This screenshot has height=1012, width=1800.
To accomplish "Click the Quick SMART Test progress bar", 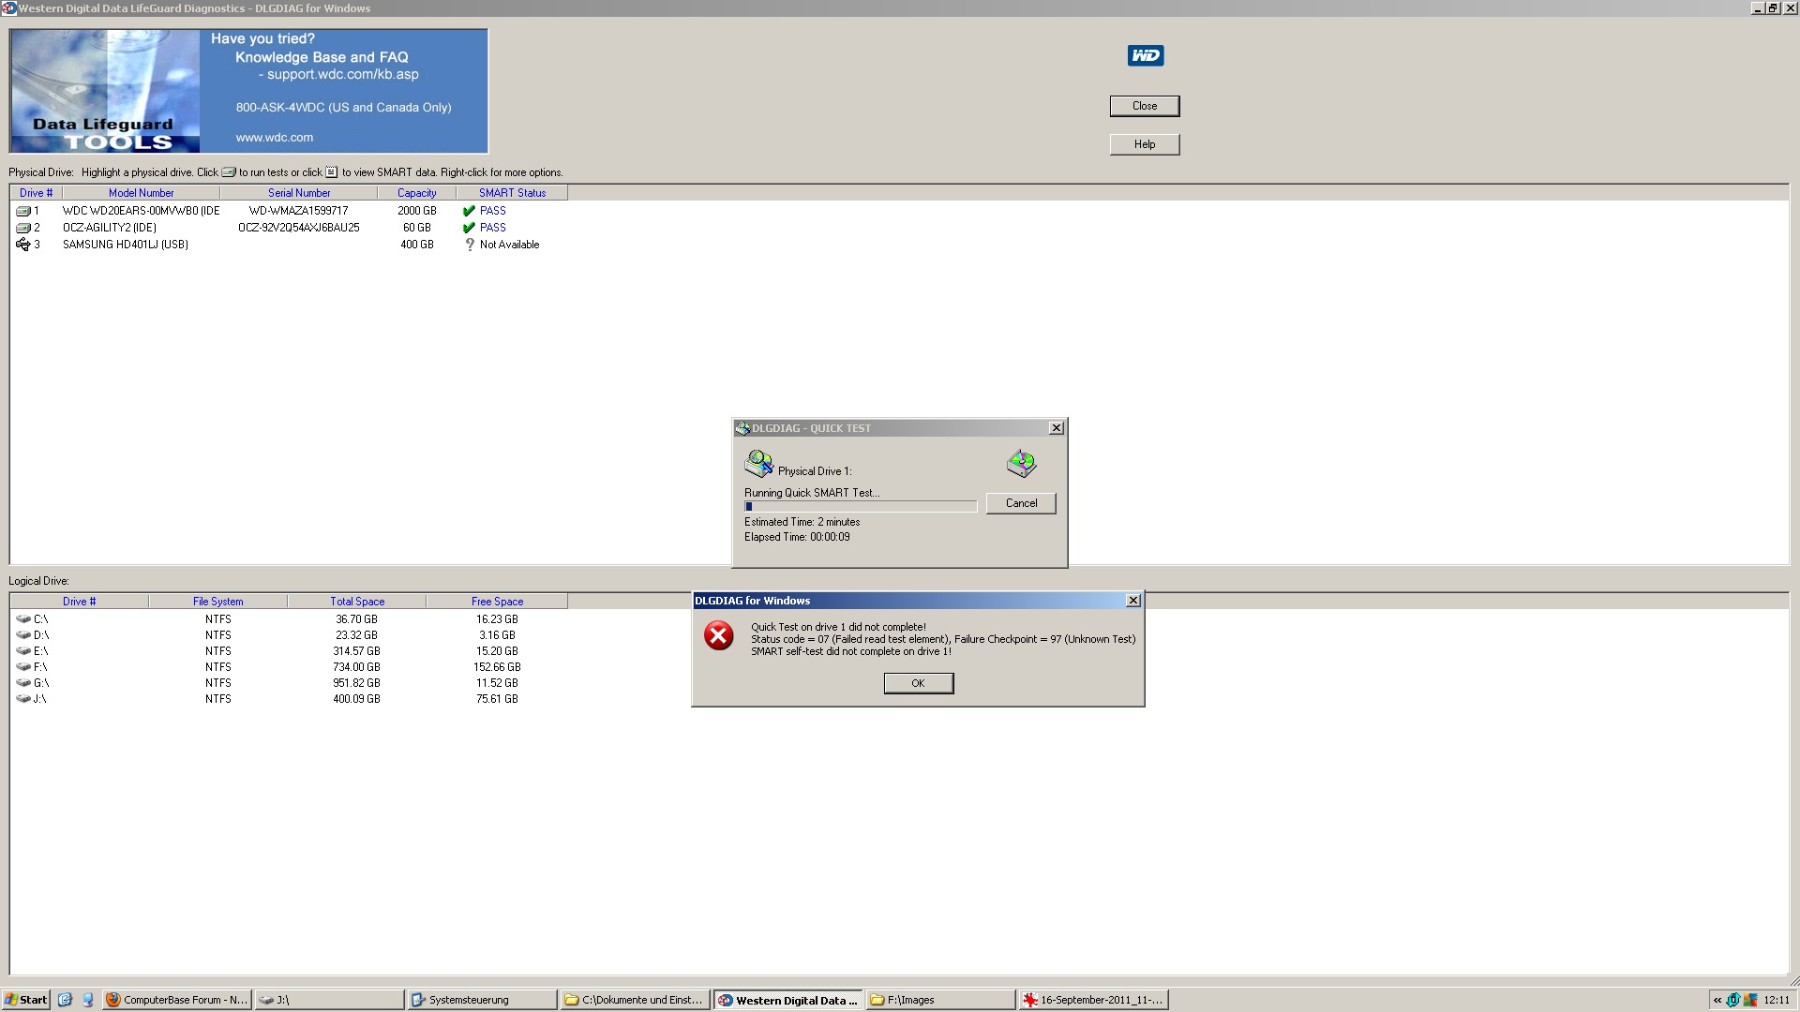I will (861, 507).
